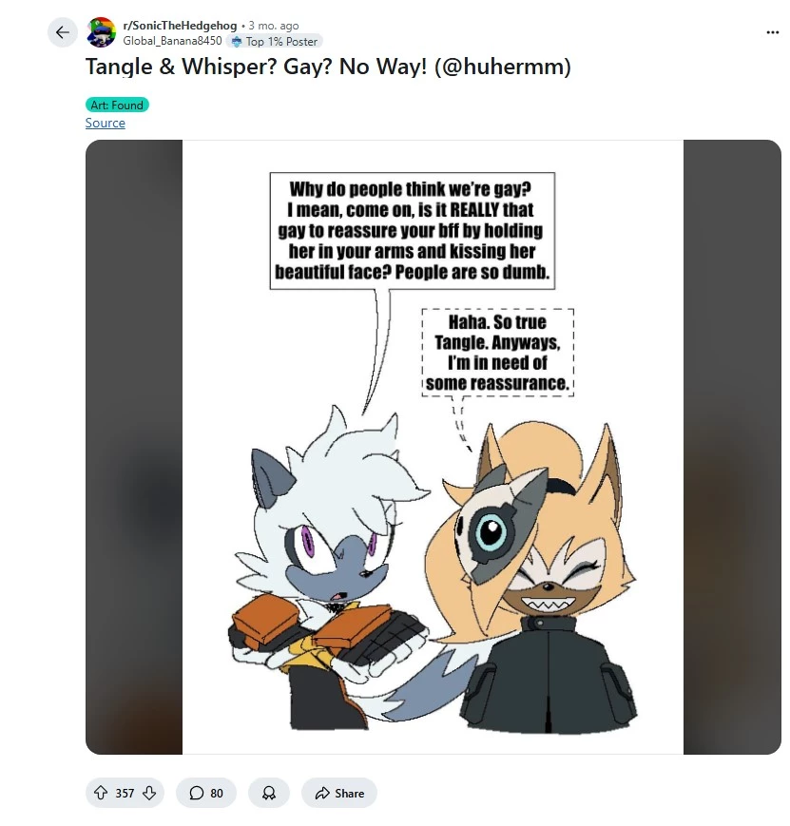This screenshot has width=790, height=826.
Task: Select the Art: Found flair tag
Action: pos(117,105)
